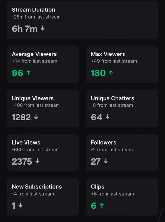Click the green up arrow next to 96
Image resolution: width=165 pixels, height=222 pixels.
point(28,73)
